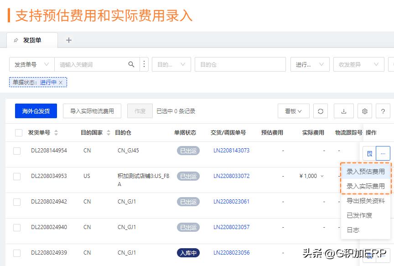Image resolution: width=394 pixels, height=266 pixels.
Task: Open the vertical three-dot filter options icon
Action: tap(144, 64)
